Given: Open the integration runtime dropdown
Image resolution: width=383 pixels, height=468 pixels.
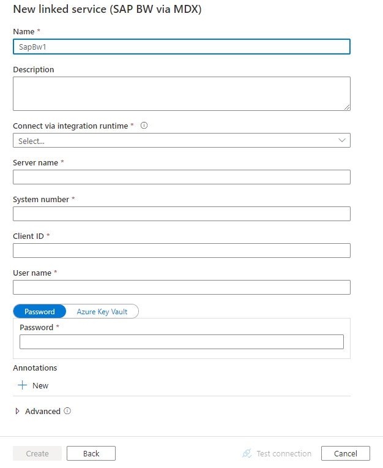Looking at the screenshot, I should 181,140.
